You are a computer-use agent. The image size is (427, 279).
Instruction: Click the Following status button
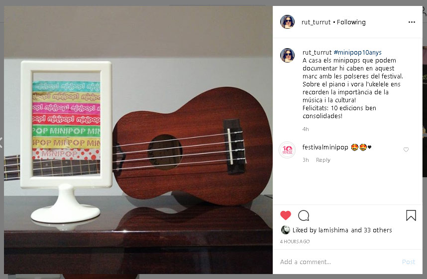351,22
